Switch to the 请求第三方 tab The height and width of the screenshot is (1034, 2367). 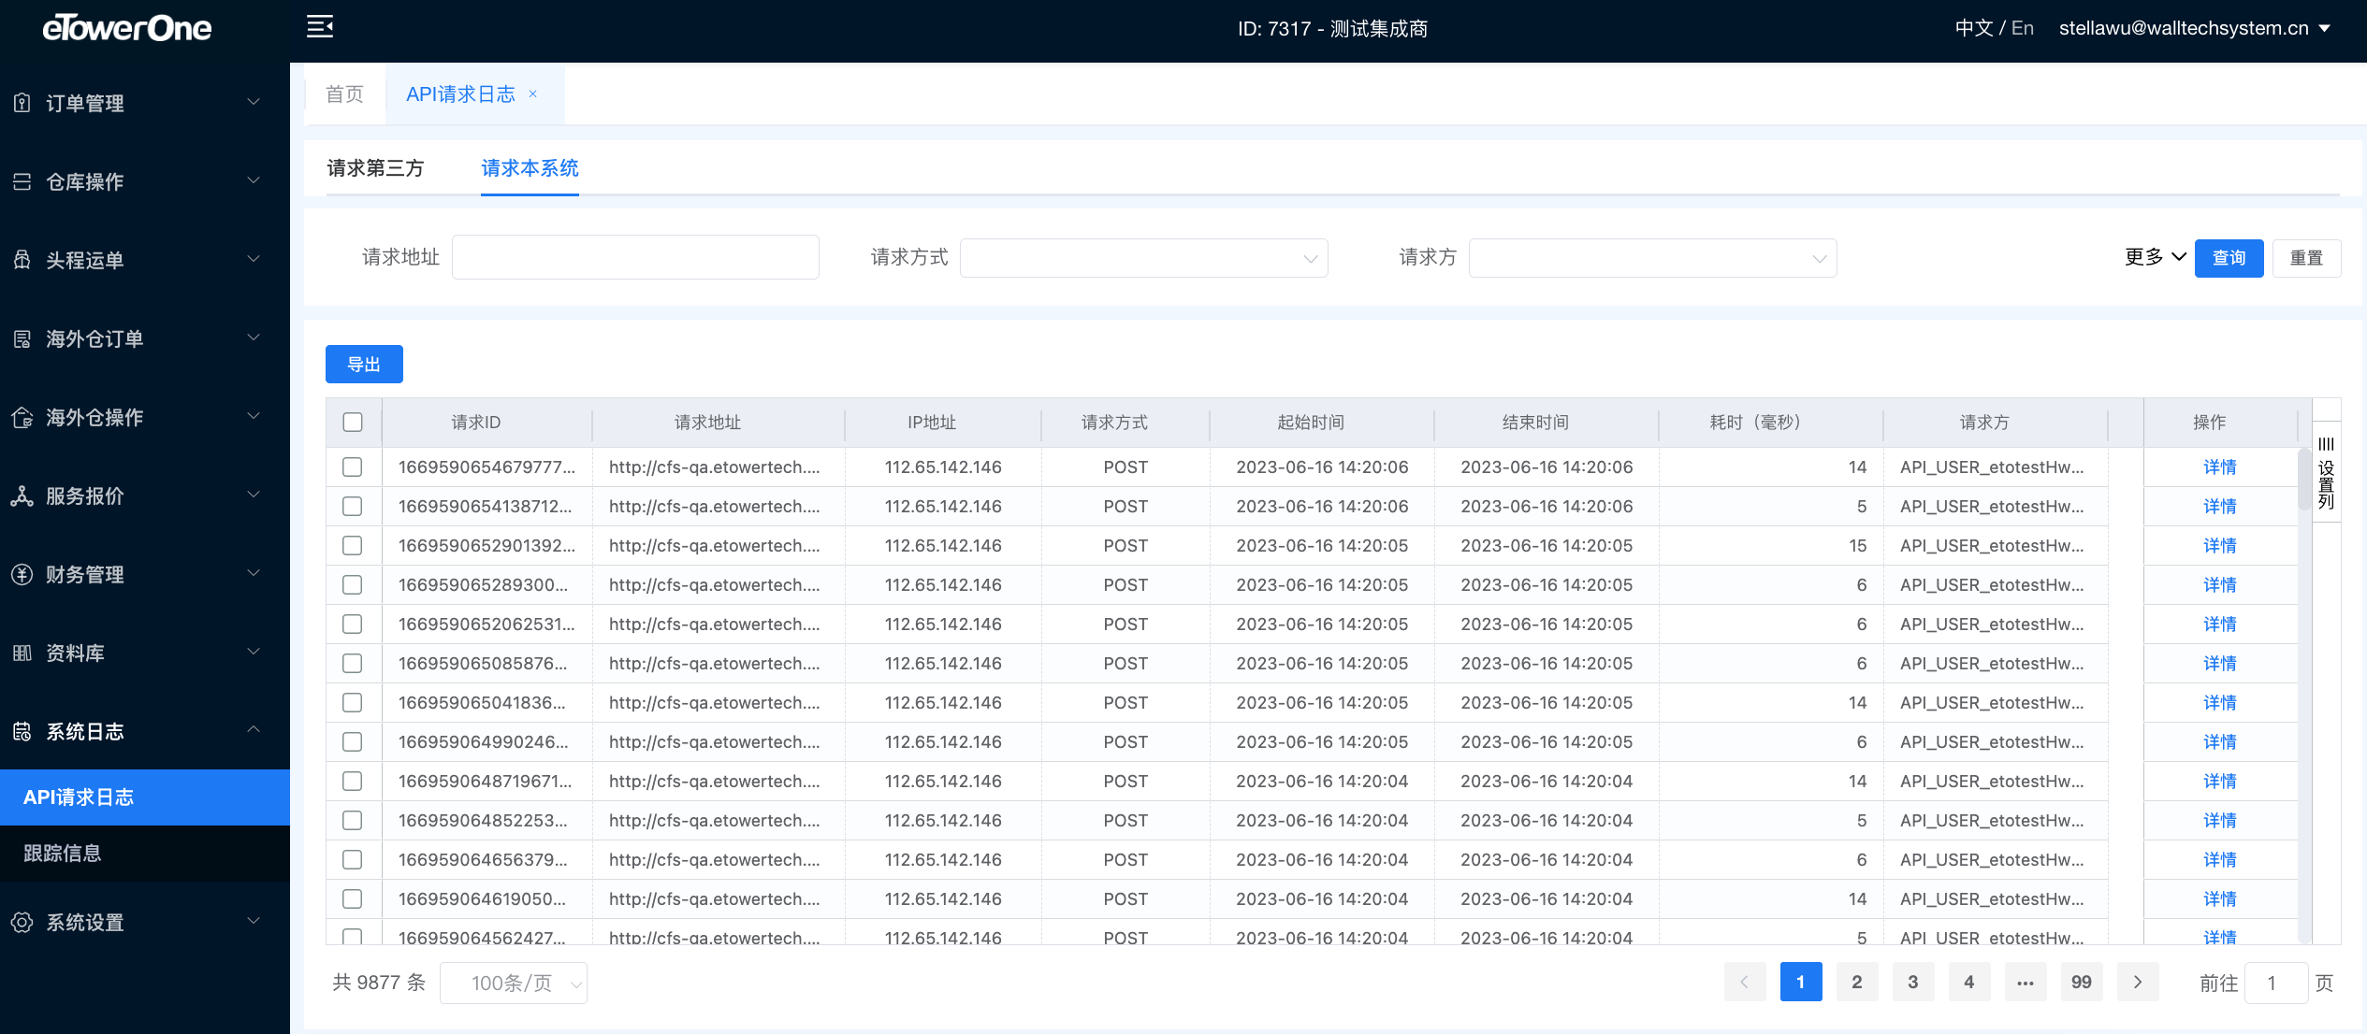point(375,168)
